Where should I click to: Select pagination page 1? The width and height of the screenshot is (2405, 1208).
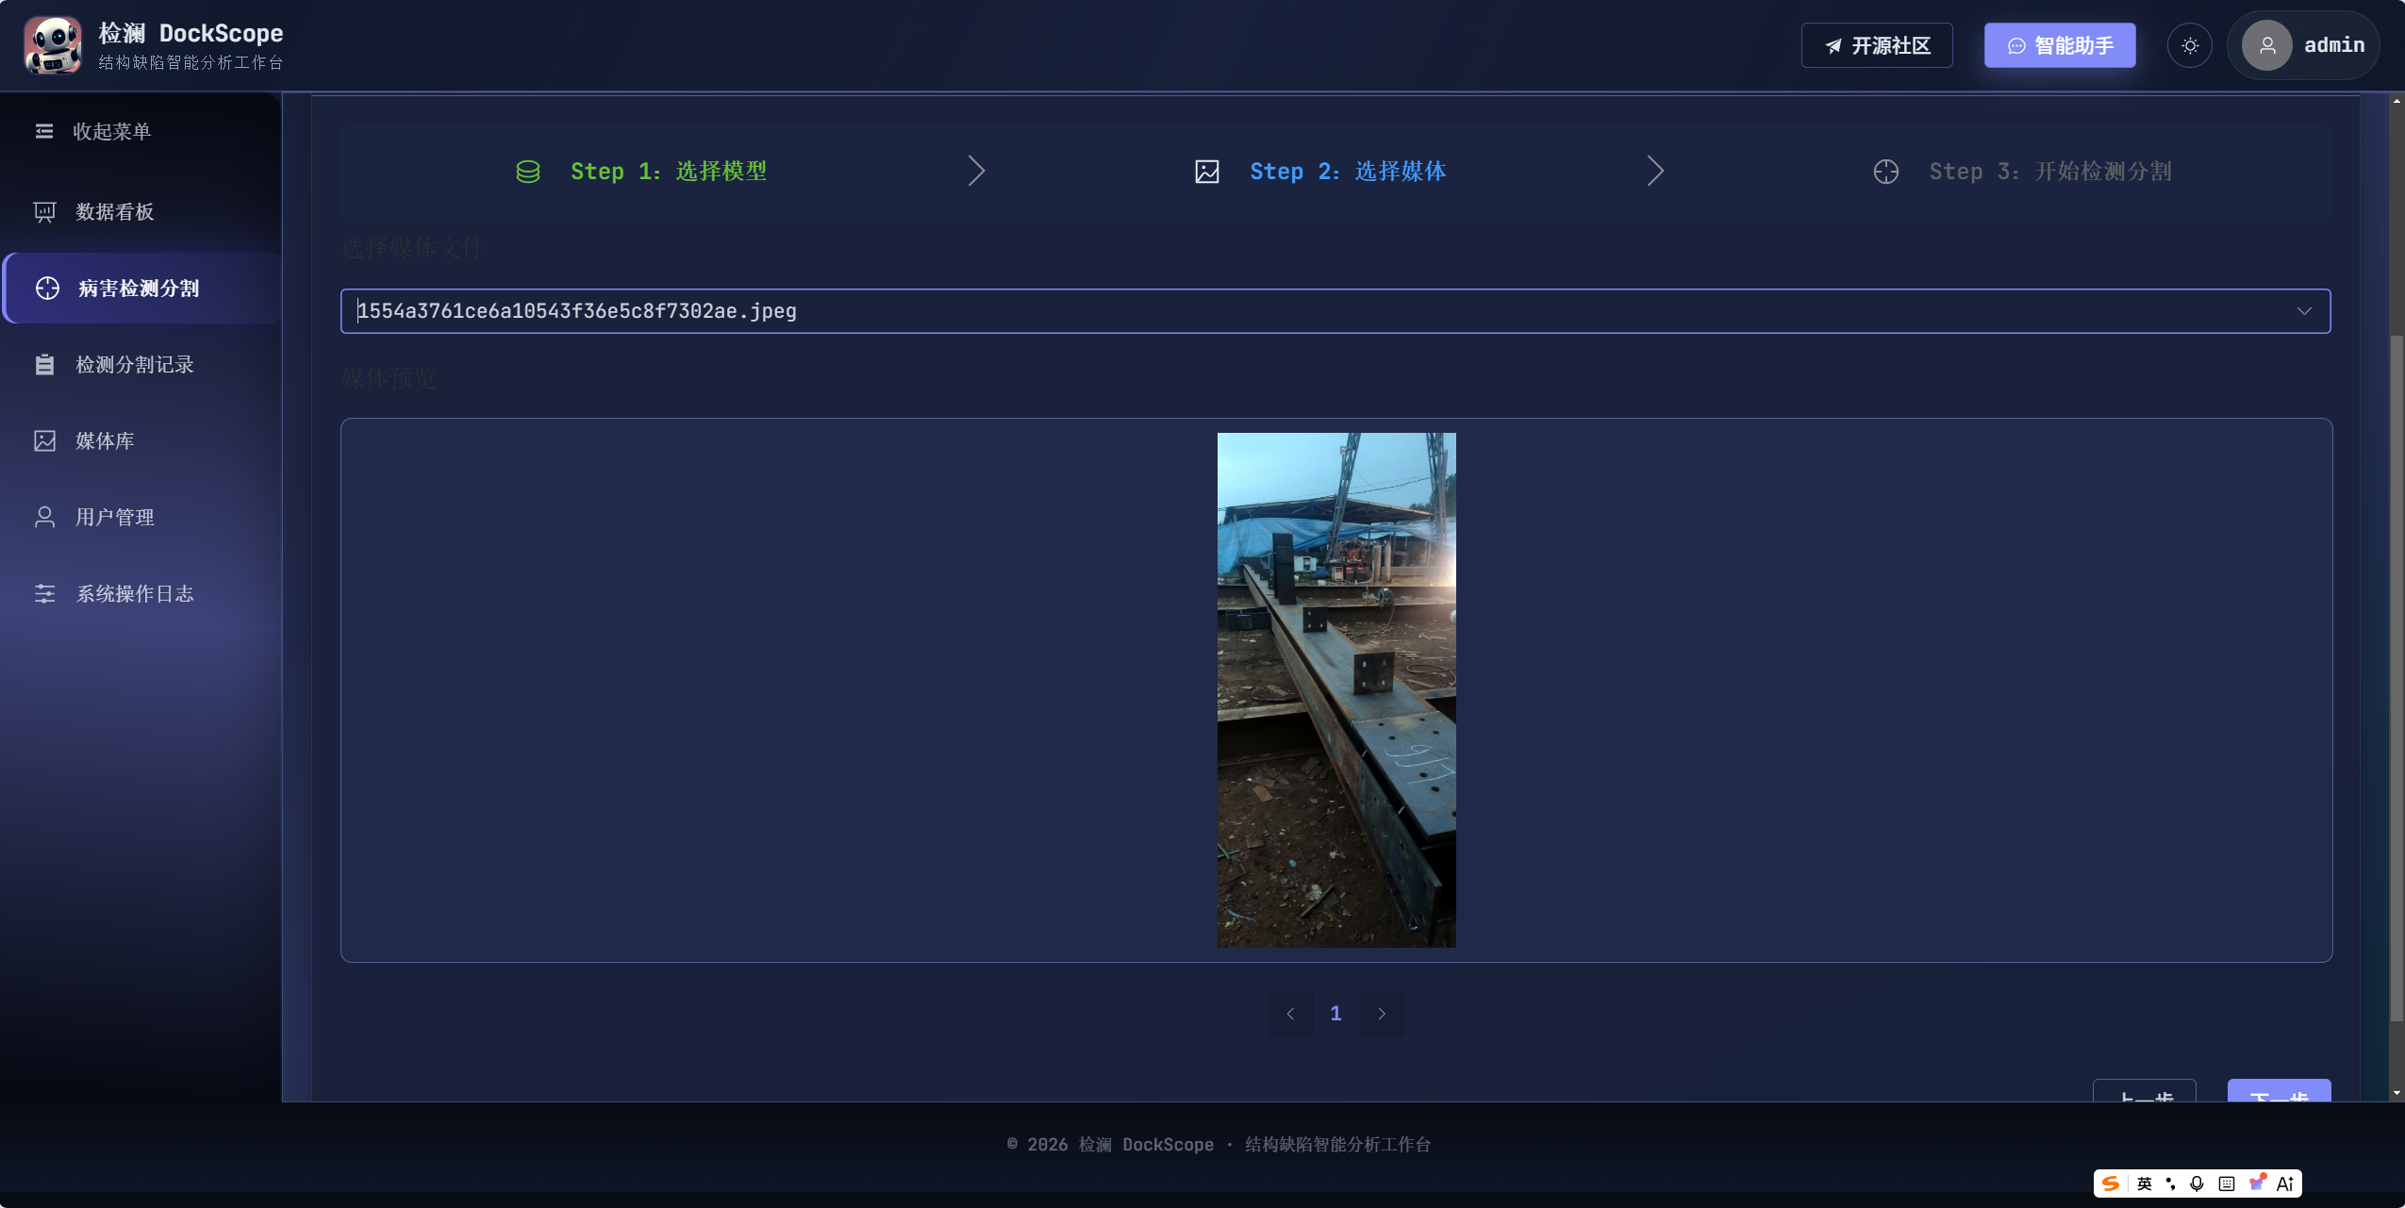(x=1336, y=1014)
